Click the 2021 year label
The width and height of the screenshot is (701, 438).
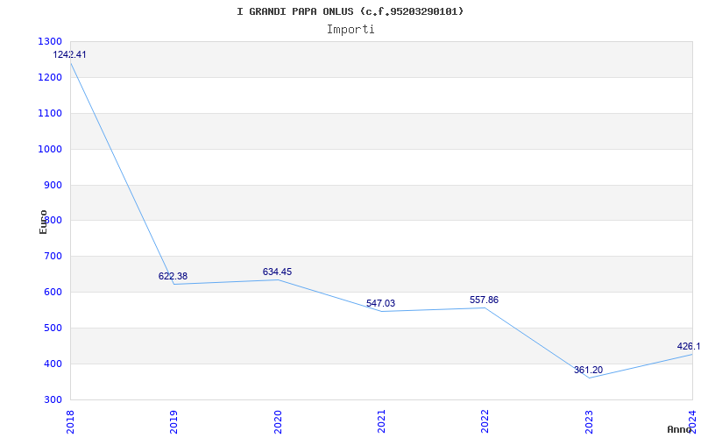(x=381, y=421)
